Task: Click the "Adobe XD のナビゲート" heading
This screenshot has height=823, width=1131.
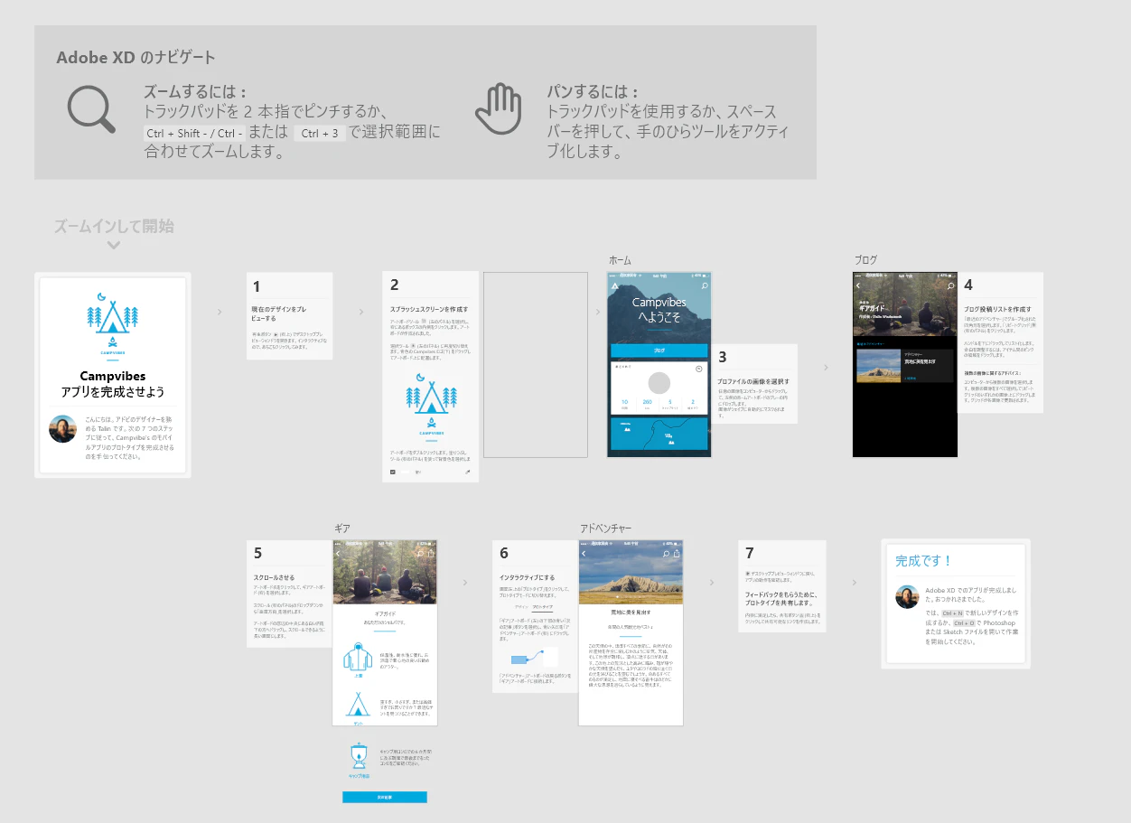Action: pyautogui.click(x=136, y=58)
